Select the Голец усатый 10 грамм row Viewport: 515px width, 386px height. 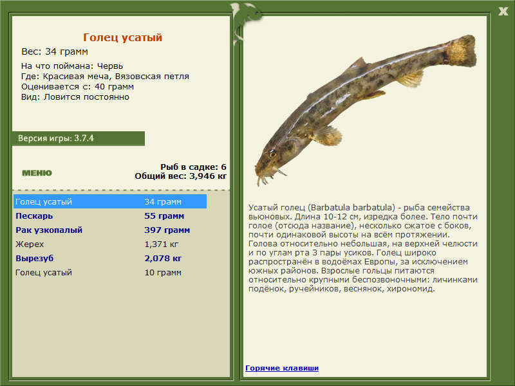[110, 272]
